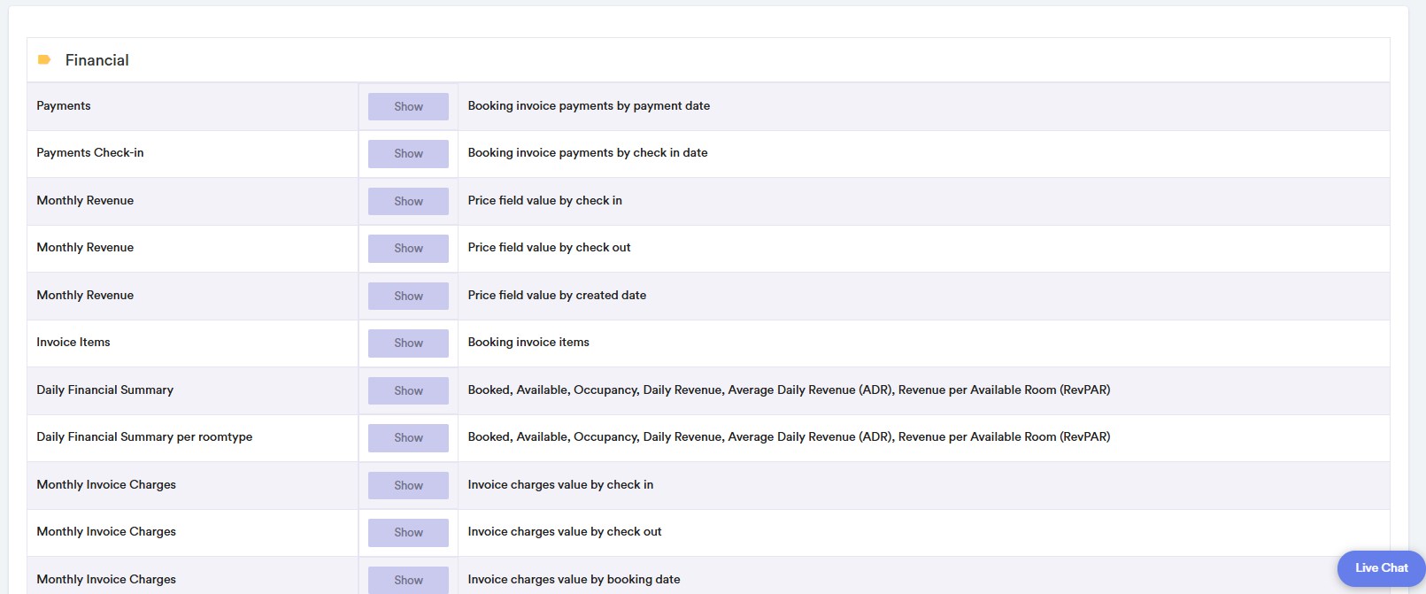
Task: Click the "Daily Financial Summary per roomtype" name
Action: click(x=144, y=436)
